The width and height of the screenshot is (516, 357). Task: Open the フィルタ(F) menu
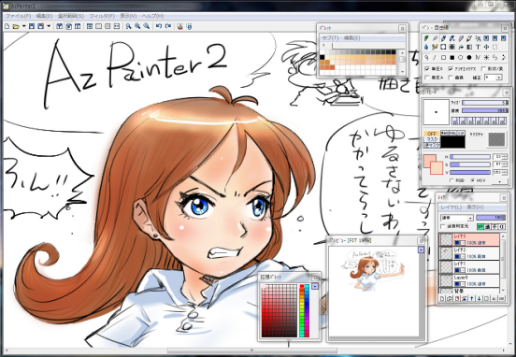[102, 16]
